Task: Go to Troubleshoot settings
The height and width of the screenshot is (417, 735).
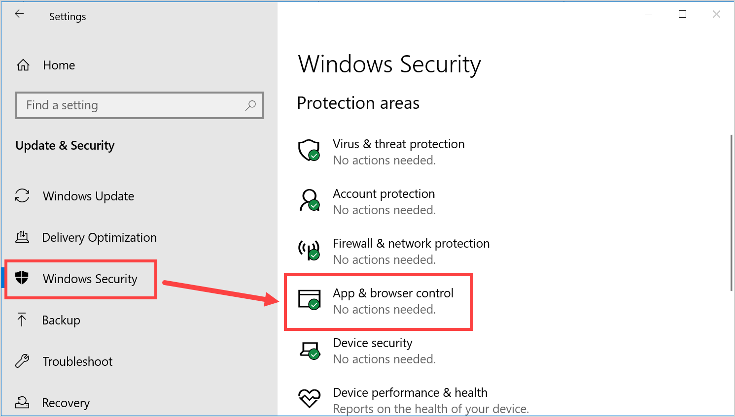Action: pyautogui.click(x=77, y=361)
